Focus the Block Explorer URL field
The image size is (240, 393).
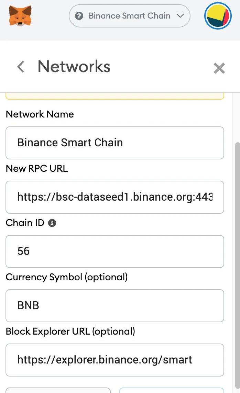tap(115, 360)
